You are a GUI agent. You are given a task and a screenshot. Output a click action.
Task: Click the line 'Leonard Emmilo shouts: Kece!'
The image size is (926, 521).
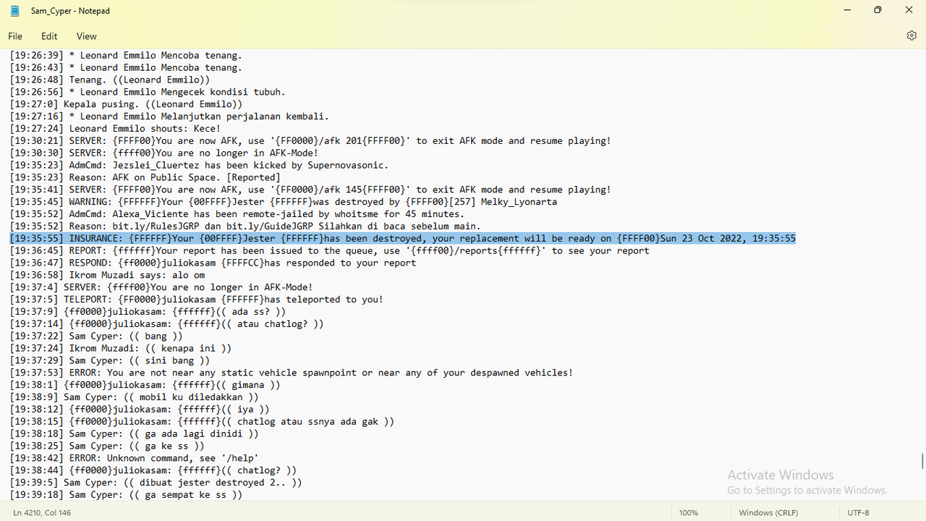click(116, 129)
